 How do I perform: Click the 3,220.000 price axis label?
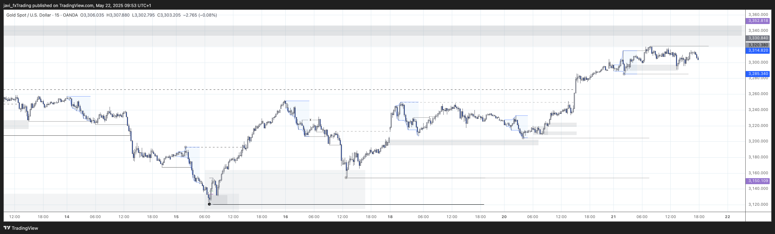click(x=758, y=125)
